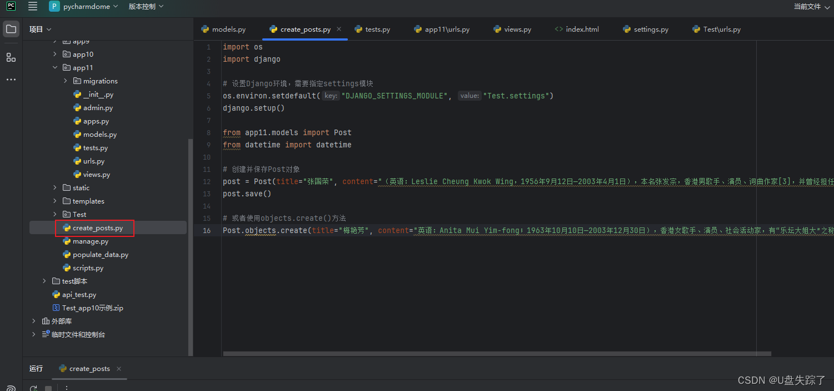Open the main hamburger menu
Screen dimensions: 834x391
pyautogui.click(x=33, y=6)
